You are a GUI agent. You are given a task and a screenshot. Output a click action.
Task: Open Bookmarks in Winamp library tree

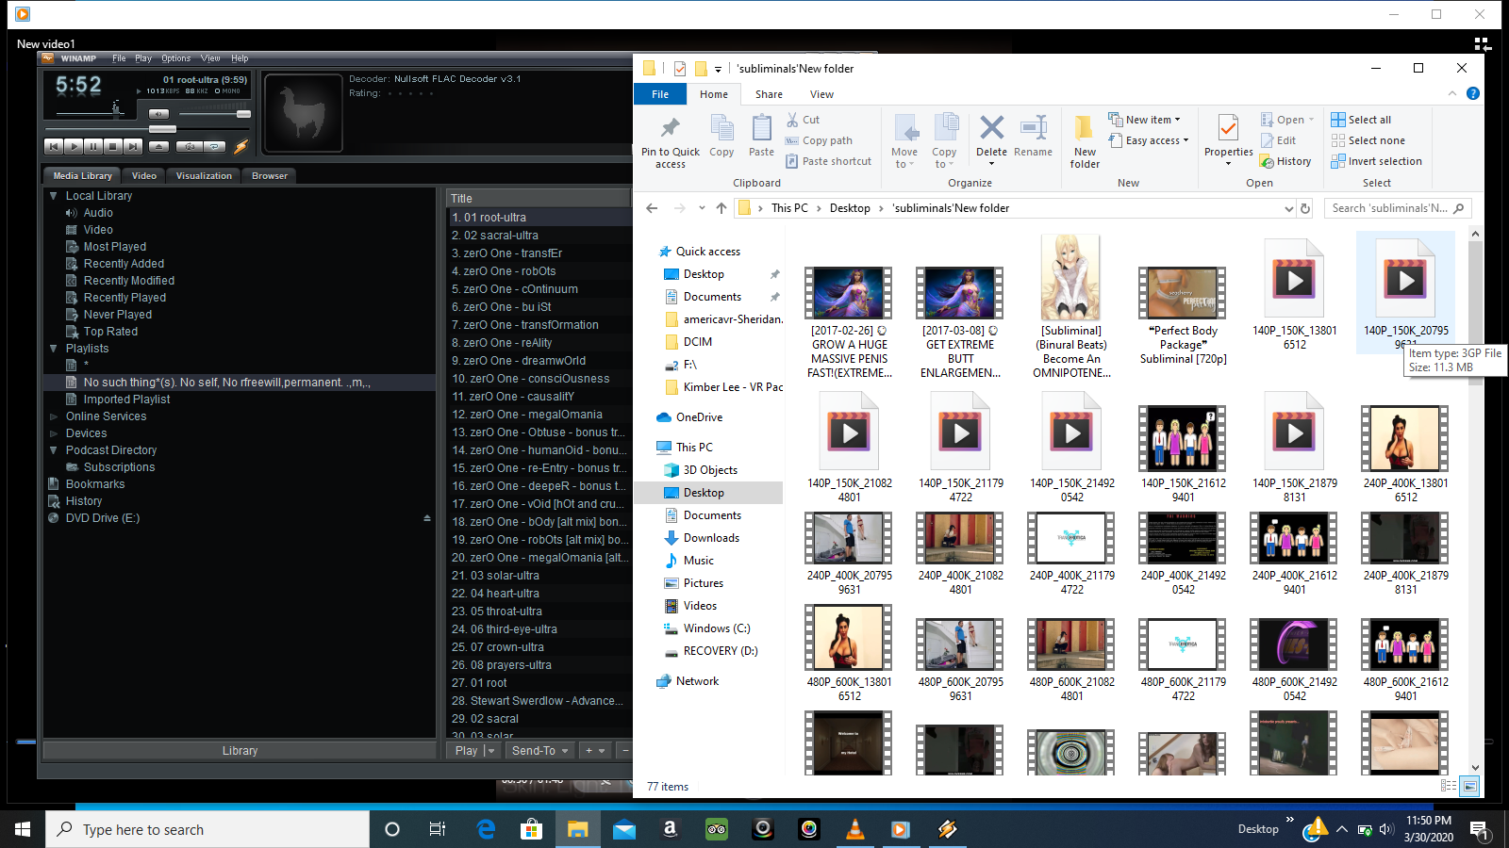click(95, 484)
